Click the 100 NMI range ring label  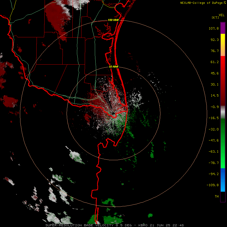pyautogui.click(x=113, y=20)
